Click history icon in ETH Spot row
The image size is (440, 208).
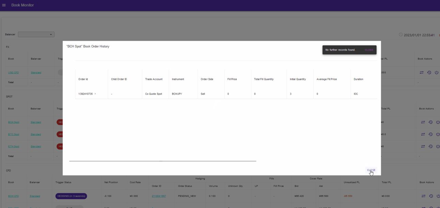430,146
